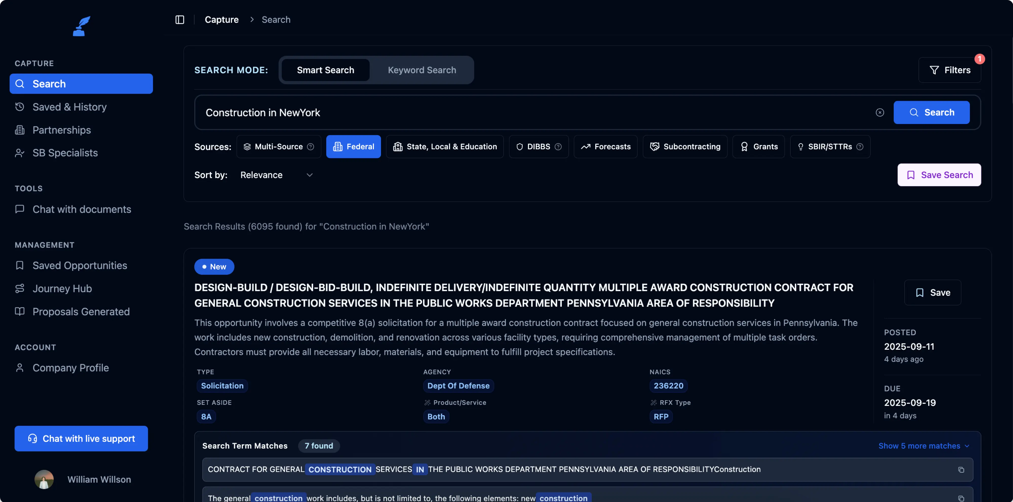Screen dimensions: 1013x502
Task: Switch to Keyword Search mode
Action: point(422,70)
